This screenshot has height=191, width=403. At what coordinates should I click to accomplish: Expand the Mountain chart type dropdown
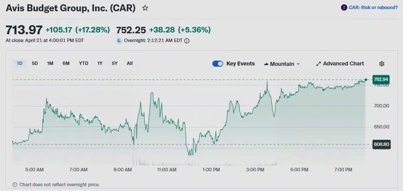coord(298,64)
